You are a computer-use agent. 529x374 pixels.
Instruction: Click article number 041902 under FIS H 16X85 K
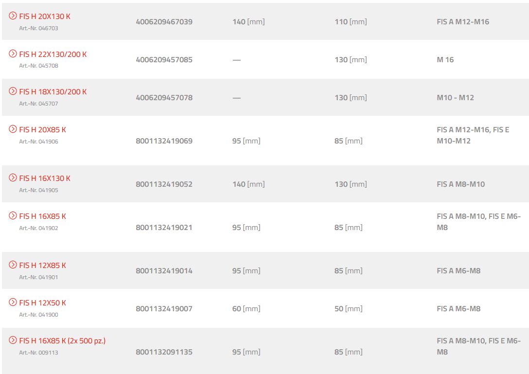pos(38,228)
